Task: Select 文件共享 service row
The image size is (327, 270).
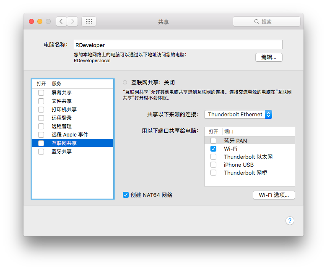Action: point(73,101)
